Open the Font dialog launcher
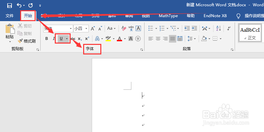264x132 pixels. click(x=142, y=50)
